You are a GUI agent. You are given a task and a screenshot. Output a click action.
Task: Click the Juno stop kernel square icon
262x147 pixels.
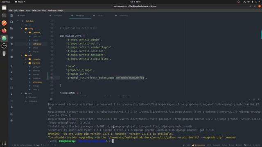[x=11, y=57]
